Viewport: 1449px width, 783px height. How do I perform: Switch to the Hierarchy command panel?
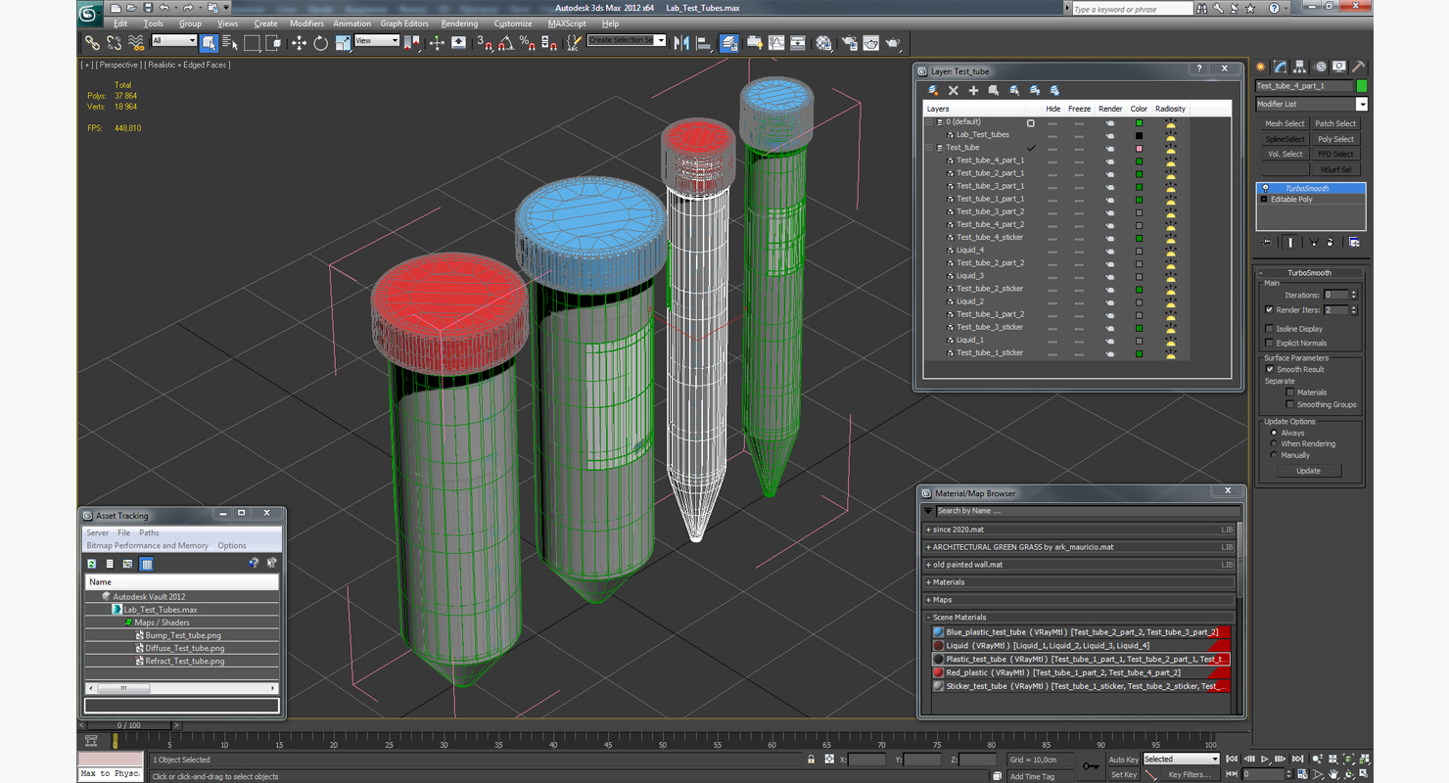1300,67
